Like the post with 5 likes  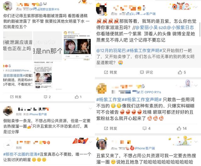point(182,72)
